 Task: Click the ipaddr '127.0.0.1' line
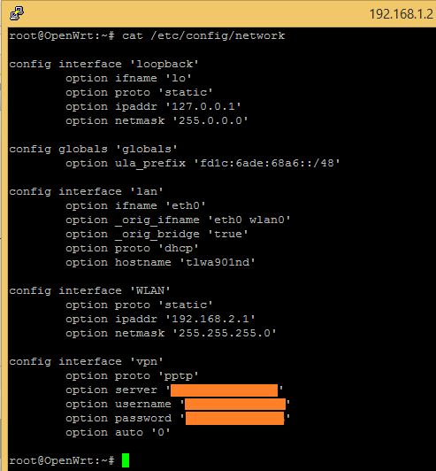click(153, 106)
